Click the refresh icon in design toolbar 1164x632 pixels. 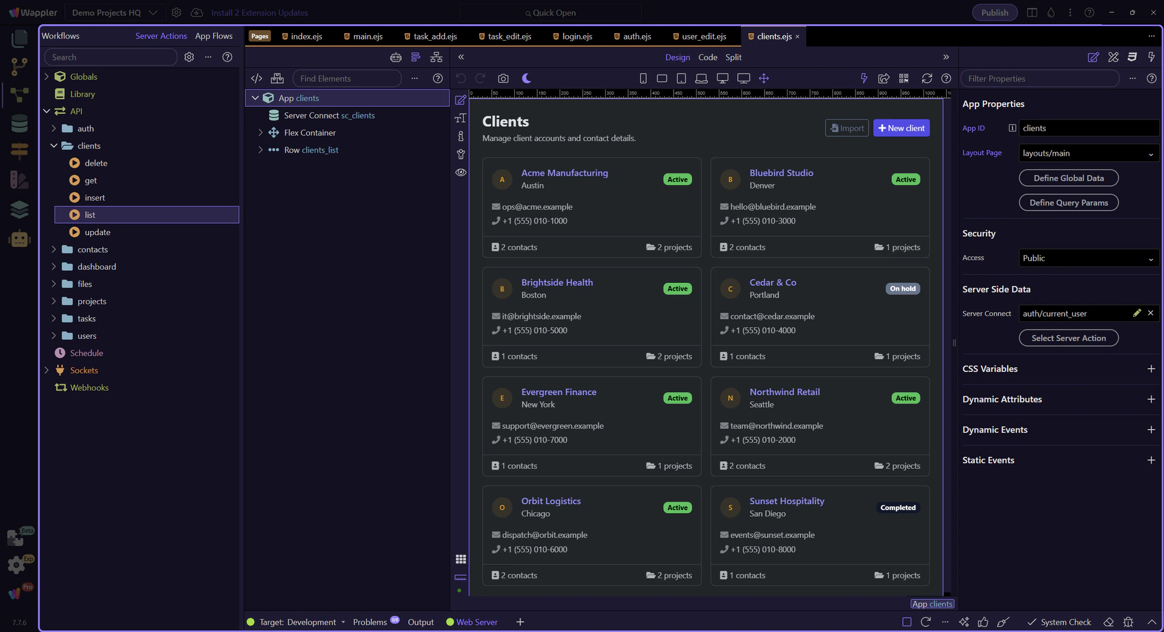[926, 79]
